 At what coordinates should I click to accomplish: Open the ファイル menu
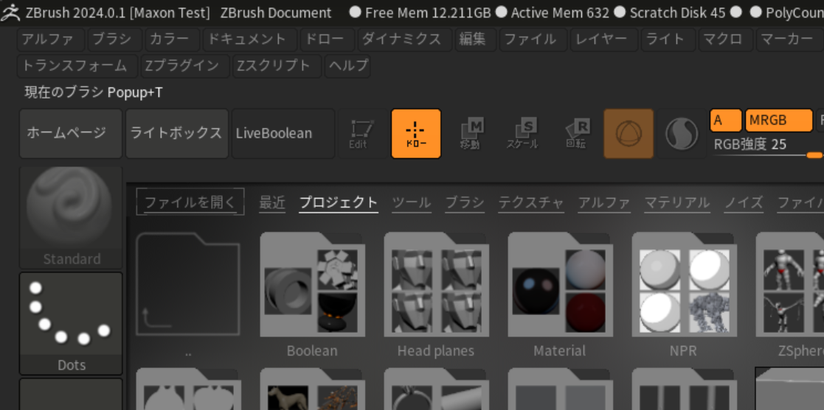533,39
